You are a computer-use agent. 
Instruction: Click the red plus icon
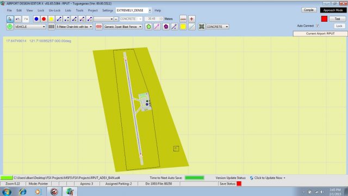click(191, 19)
